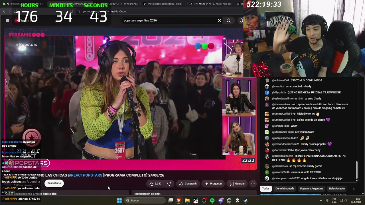
Task: Open avatar of @lorenzo-dice in chat
Action: pyautogui.click(x=267, y=126)
